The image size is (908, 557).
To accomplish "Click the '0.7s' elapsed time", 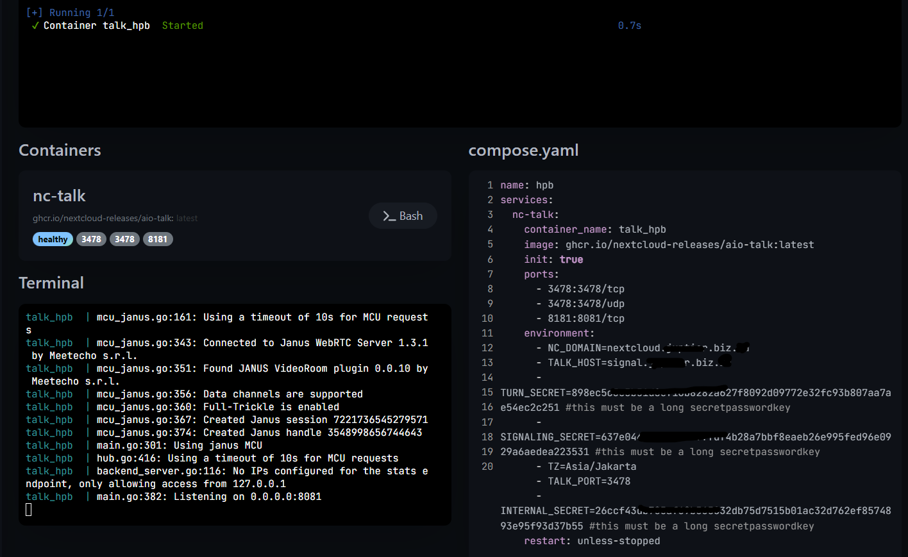I will click(629, 26).
